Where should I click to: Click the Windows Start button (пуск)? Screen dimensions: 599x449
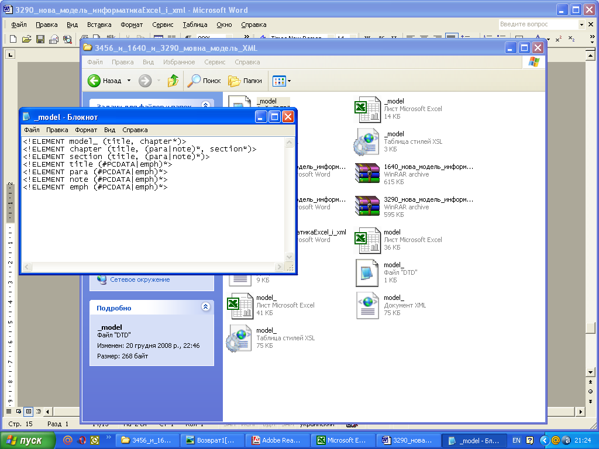[27, 440]
